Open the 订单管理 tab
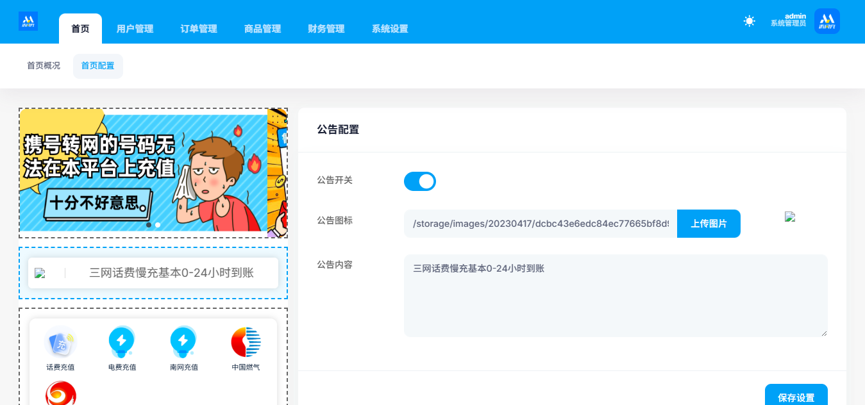Image resolution: width=865 pixels, height=405 pixels. 199,29
